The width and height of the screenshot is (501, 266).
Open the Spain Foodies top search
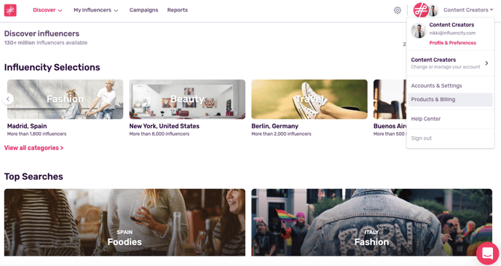(125, 222)
